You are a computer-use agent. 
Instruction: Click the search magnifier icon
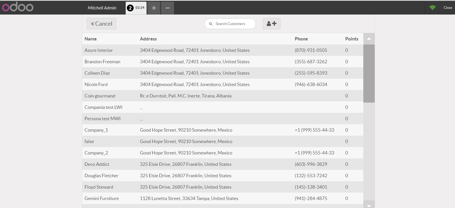pos(211,24)
